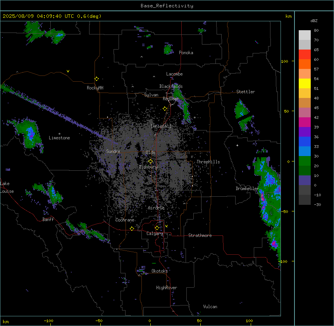Click the -50 tick label on the bottom axis

click(99, 321)
